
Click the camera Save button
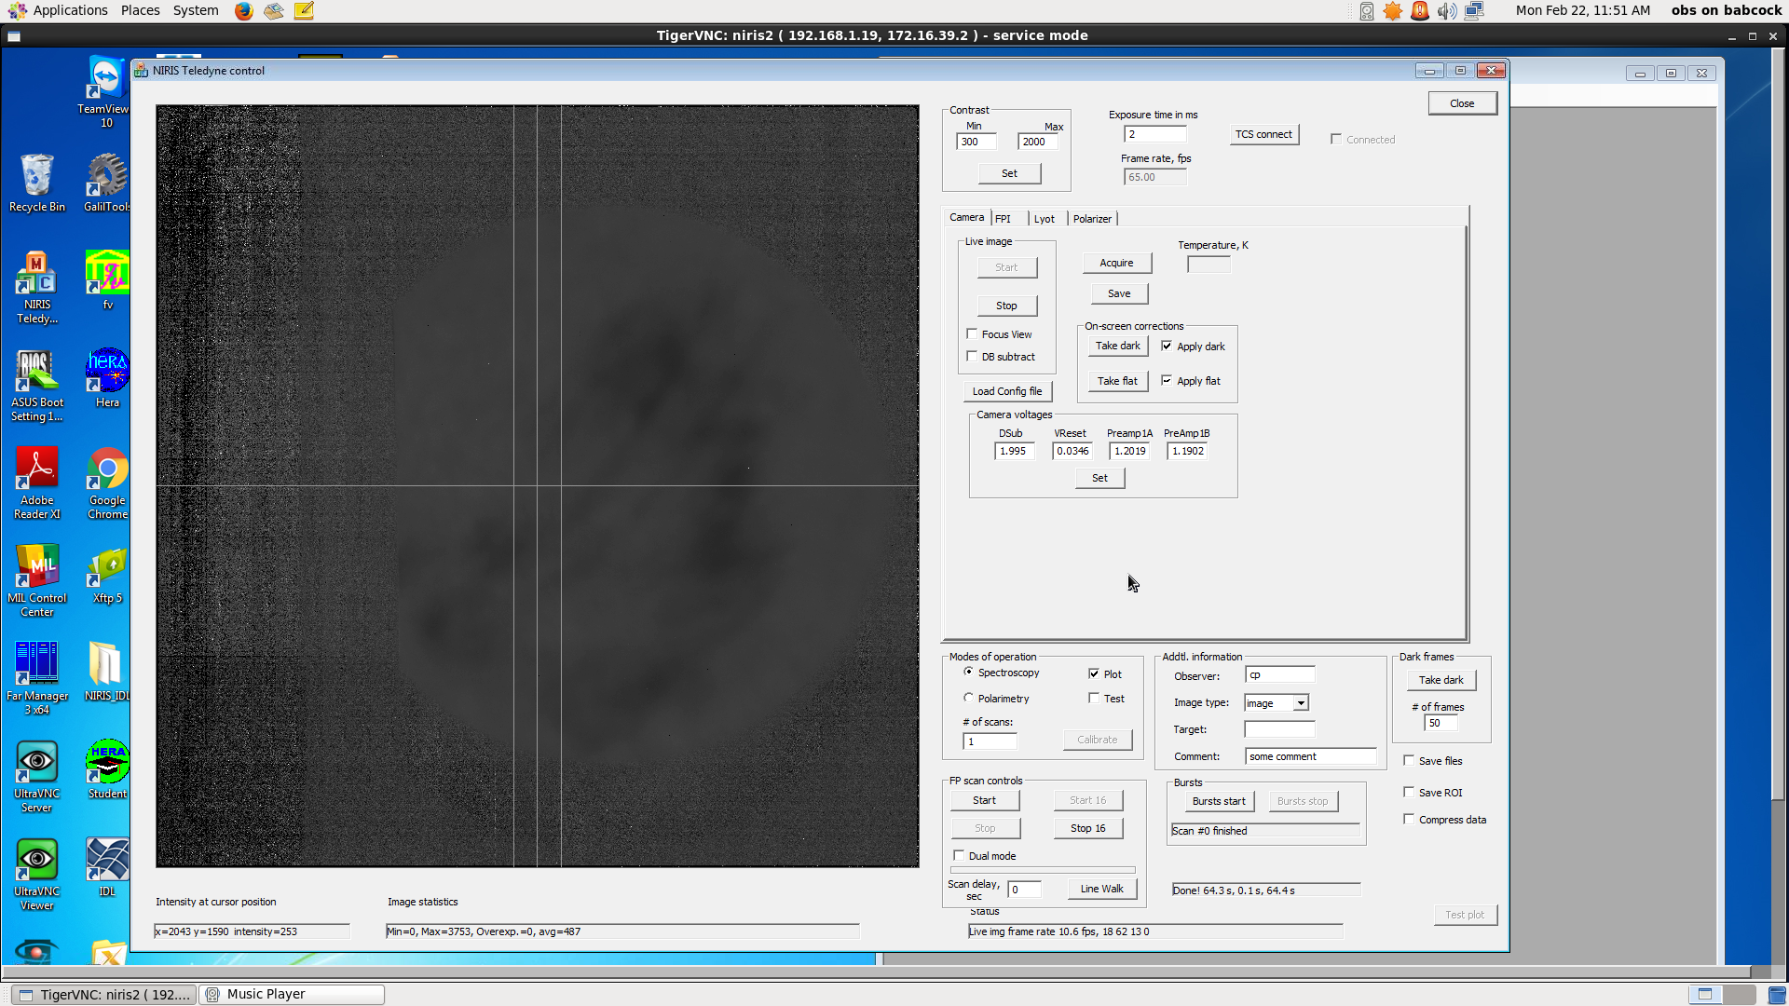[x=1119, y=293]
